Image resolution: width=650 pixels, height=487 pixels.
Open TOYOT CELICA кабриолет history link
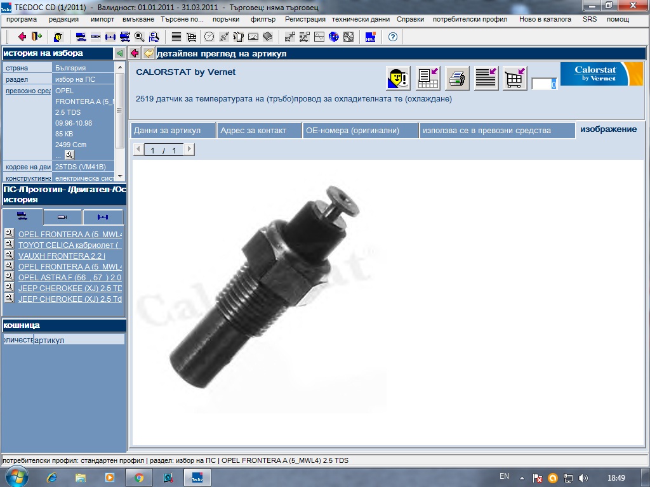click(x=70, y=245)
